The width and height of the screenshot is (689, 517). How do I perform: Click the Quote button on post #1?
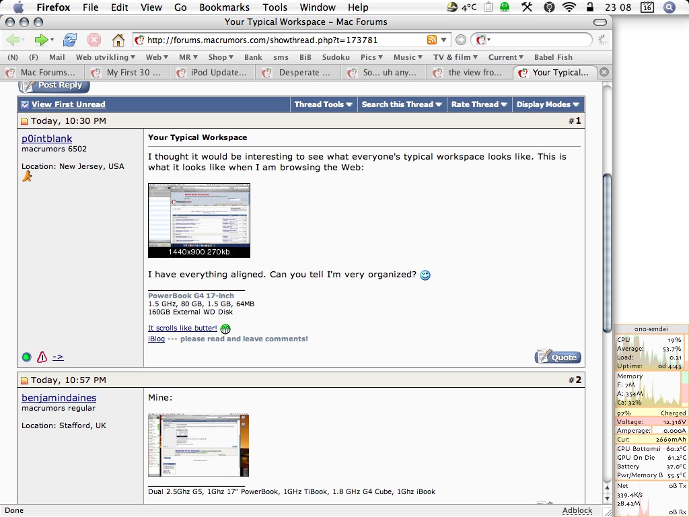click(558, 357)
